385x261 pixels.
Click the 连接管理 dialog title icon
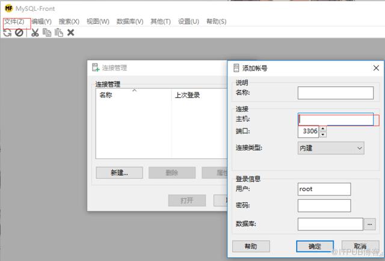[96, 67]
